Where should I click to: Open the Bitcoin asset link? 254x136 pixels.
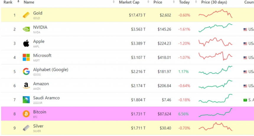click(x=40, y=112)
